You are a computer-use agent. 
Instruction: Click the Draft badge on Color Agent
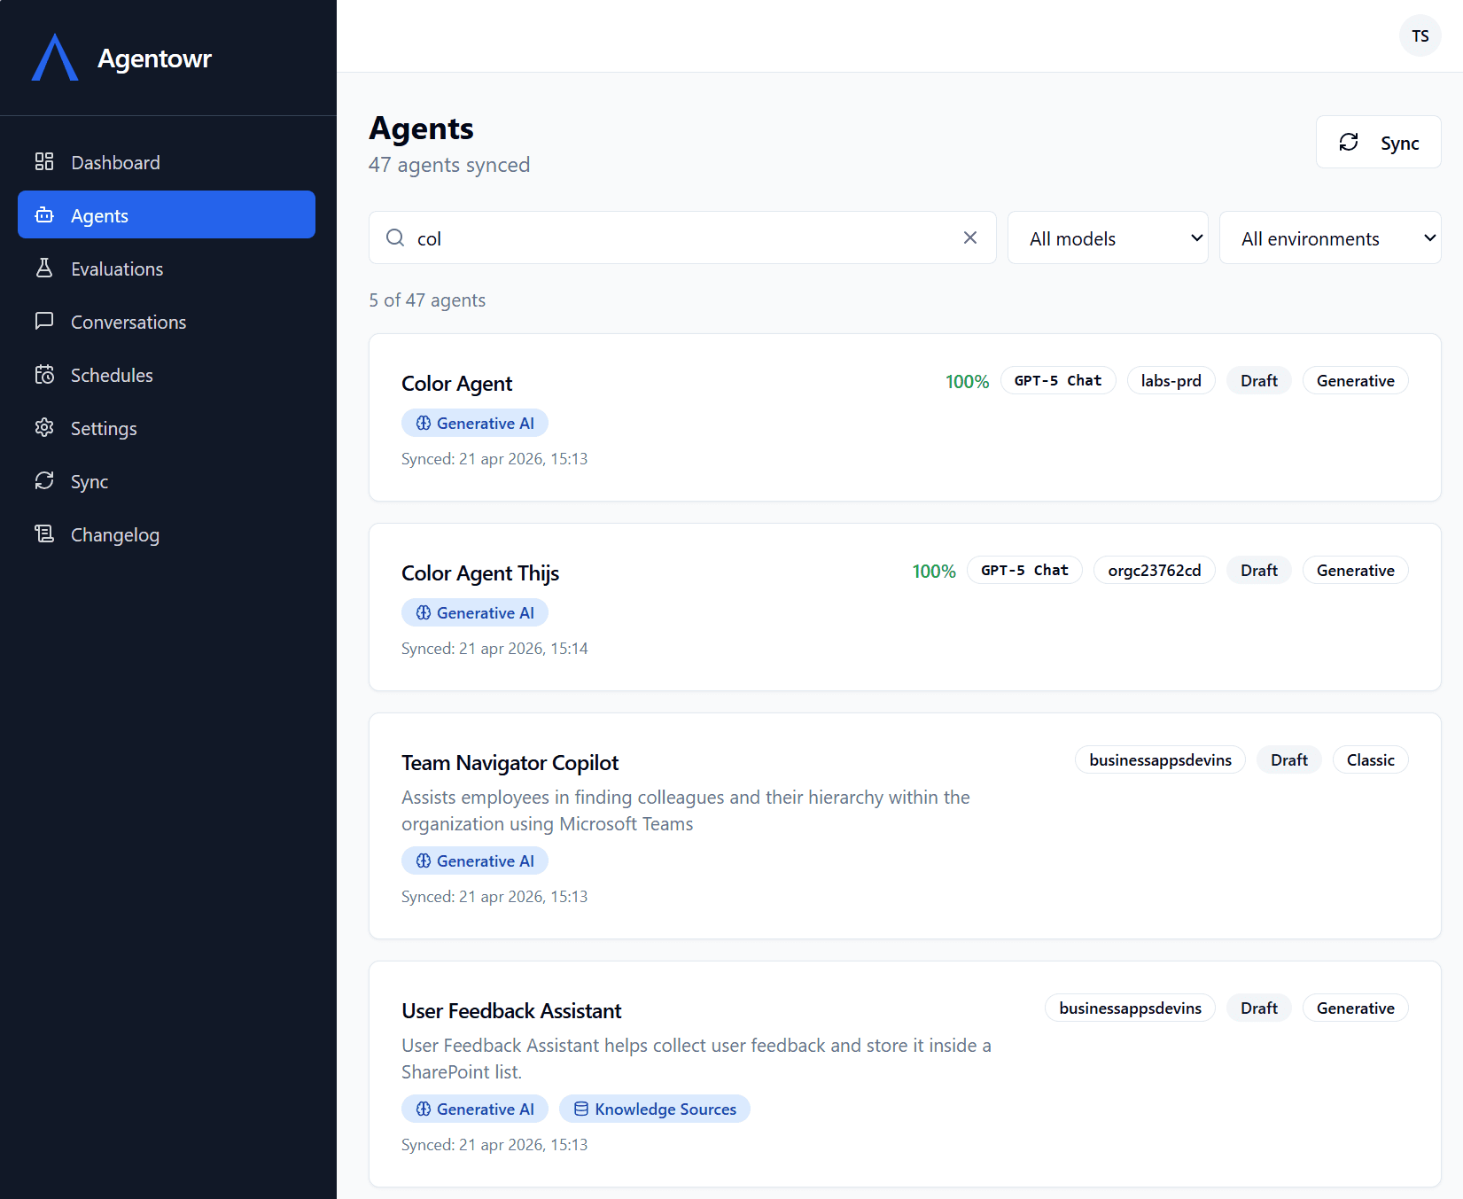(1259, 380)
